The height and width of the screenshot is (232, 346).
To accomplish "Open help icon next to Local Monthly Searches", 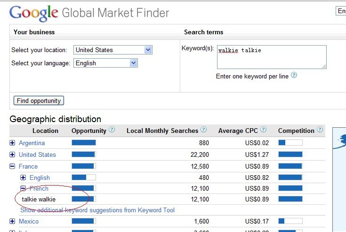I will coord(203,130).
